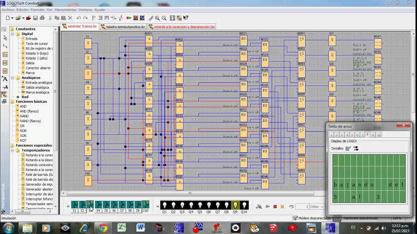417x234 pixels.
Task: Select the connector wiring tool in sidebar
Action: pos(5,46)
